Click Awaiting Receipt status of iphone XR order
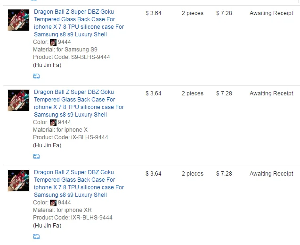Viewport: 300px width, 245px height. (x=271, y=174)
